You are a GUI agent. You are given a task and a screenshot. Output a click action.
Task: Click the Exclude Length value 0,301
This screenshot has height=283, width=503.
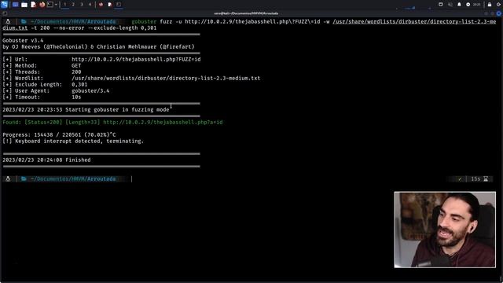pyautogui.click(x=79, y=84)
